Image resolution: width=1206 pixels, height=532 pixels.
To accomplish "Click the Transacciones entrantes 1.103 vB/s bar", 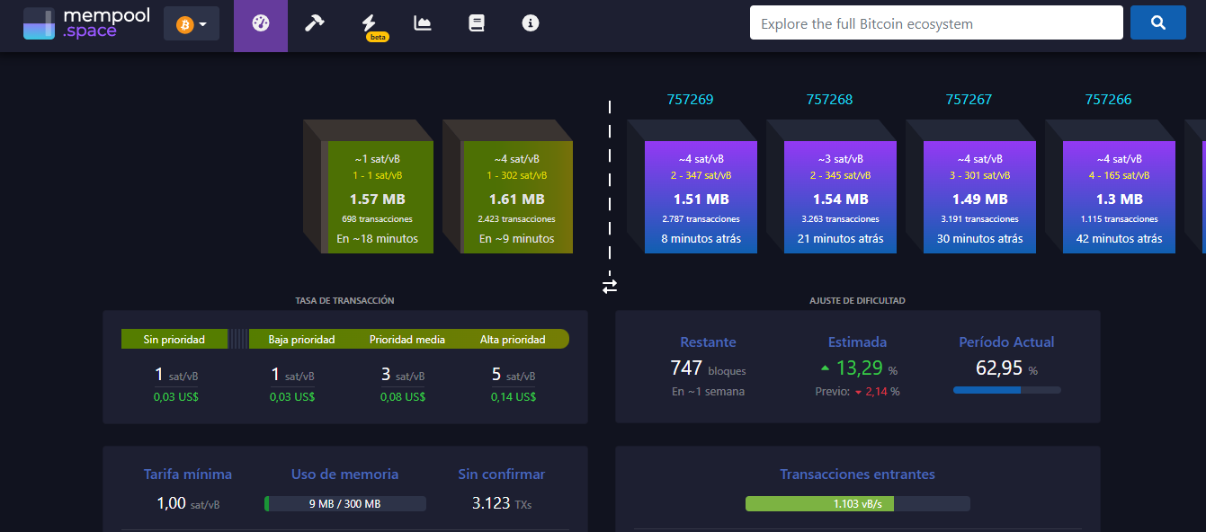I will click(x=857, y=504).
